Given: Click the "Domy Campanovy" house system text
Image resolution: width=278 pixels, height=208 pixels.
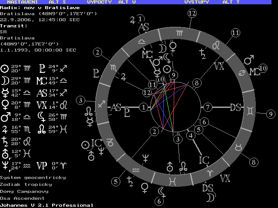Looking at the screenshot, I should click(24, 191).
